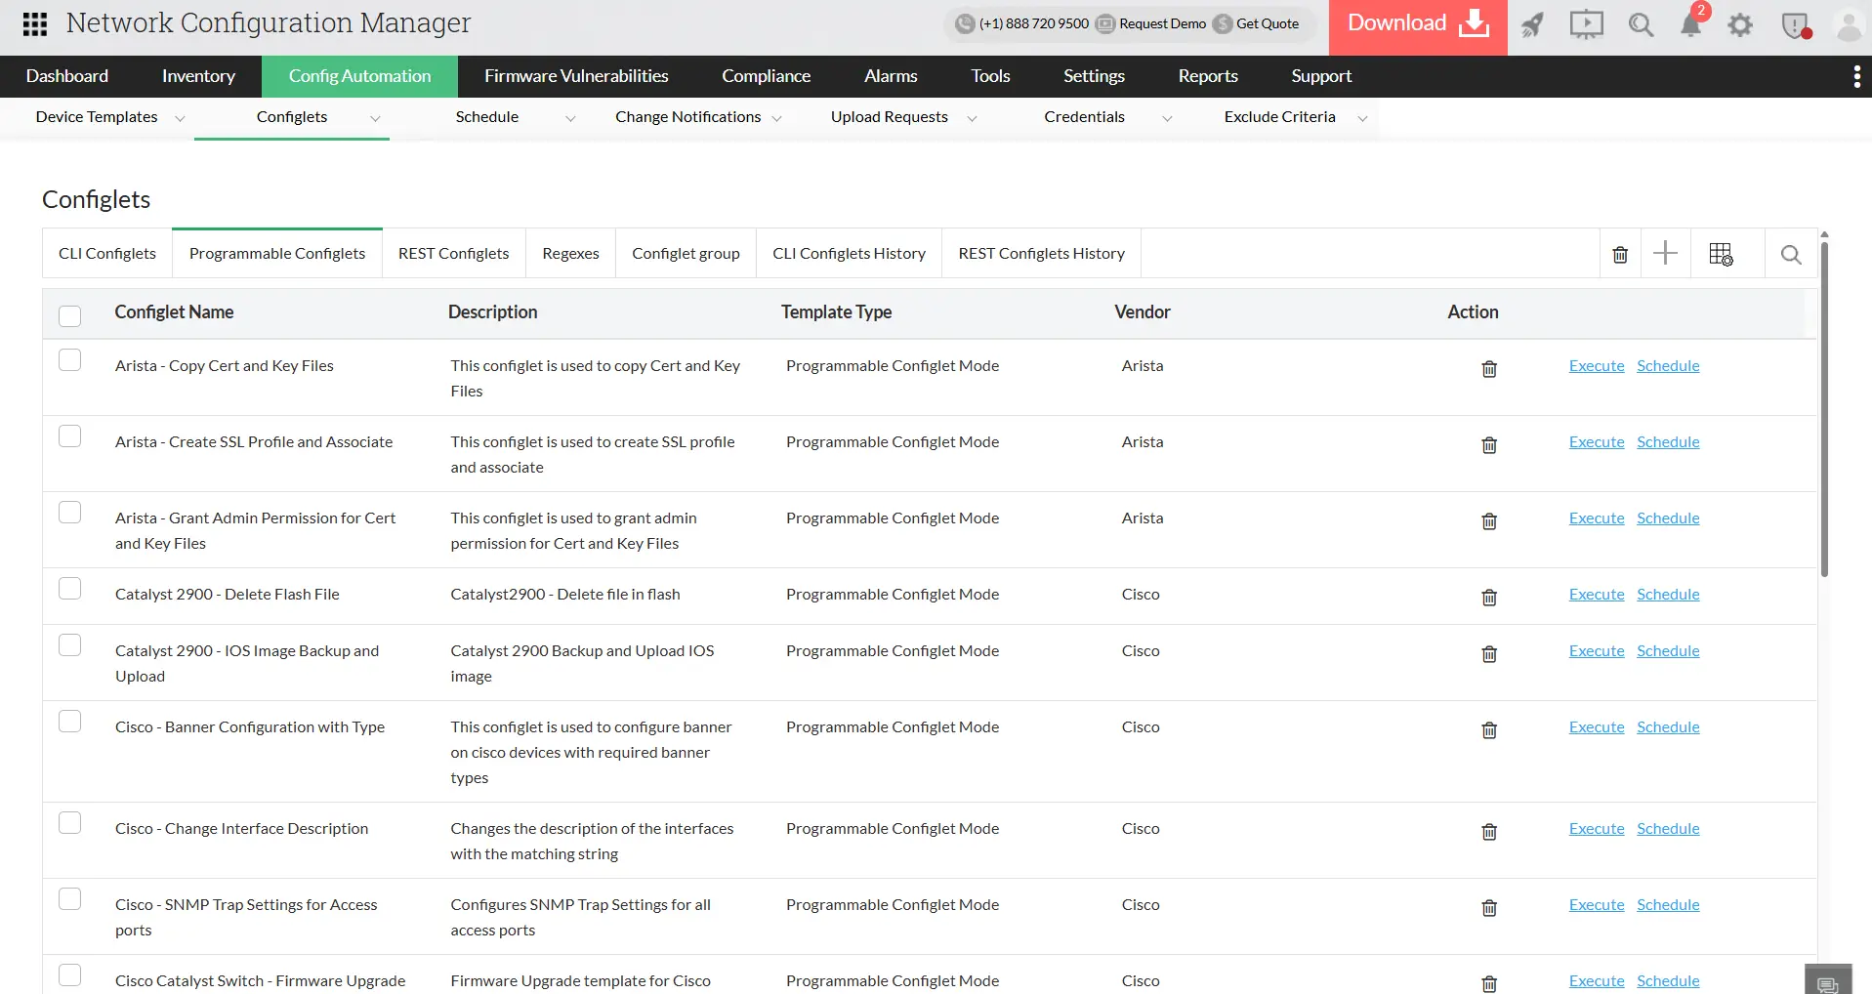The image size is (1872, 994).
Task: Click the rocket getting-started icon
Action: coord(1532,25)
